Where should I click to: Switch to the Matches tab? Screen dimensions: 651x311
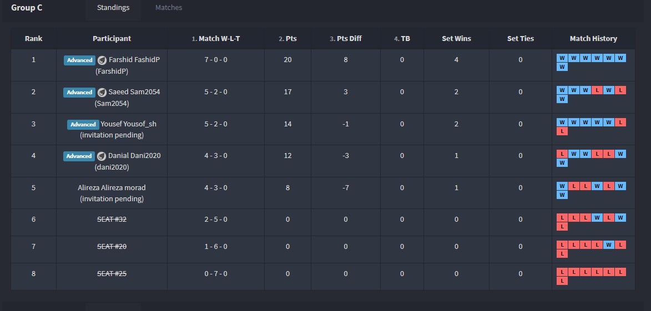coord(169,8)
